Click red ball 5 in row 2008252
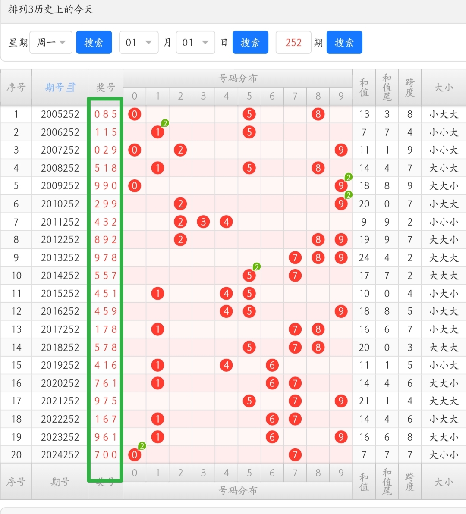 249,168
